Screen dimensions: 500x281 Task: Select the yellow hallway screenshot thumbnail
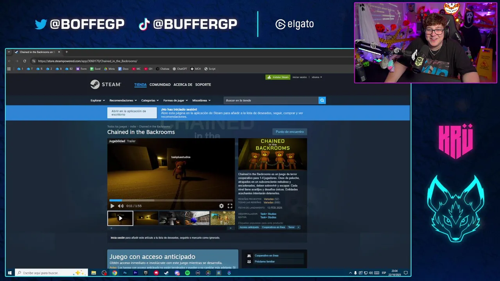point(146,218)
